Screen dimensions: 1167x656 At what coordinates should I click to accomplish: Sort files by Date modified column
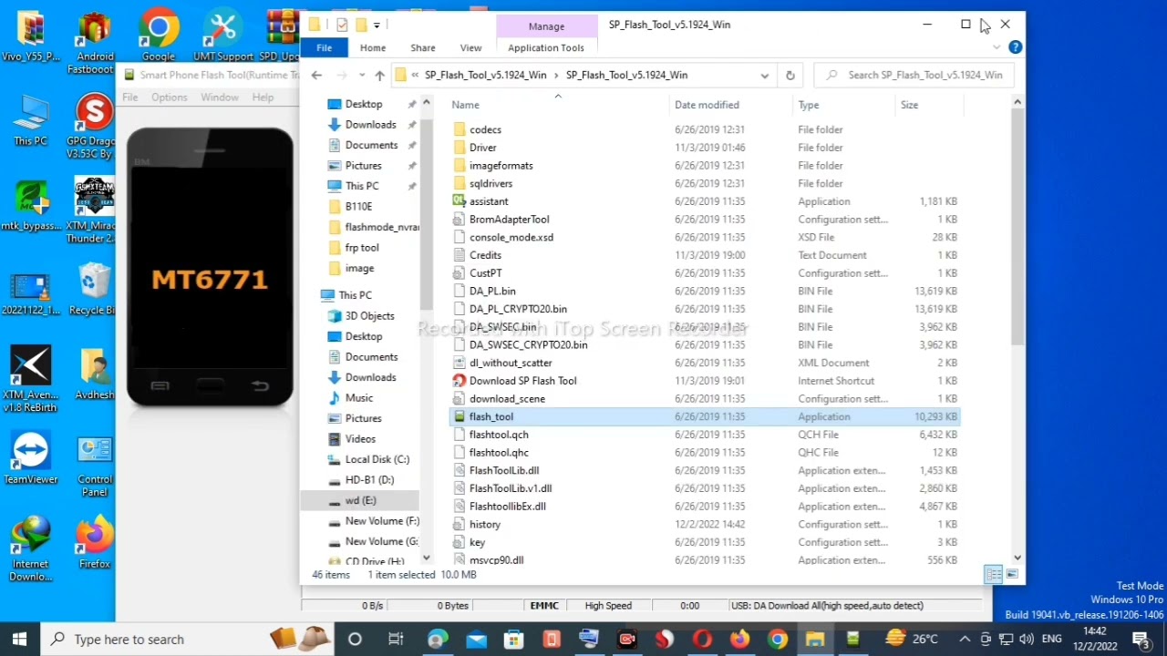point(707,105)
